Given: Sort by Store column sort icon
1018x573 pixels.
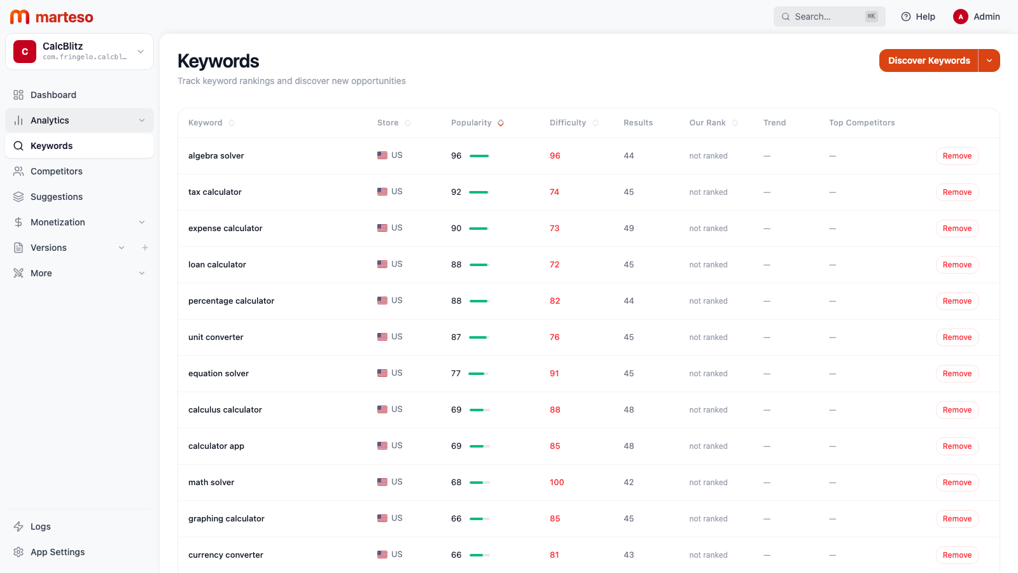Looking at the screenshot, I should [x=408, y=123].
